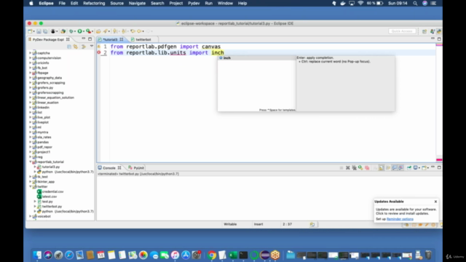
Task: Click the Save All toolbar icon
Action: [45, 31]
